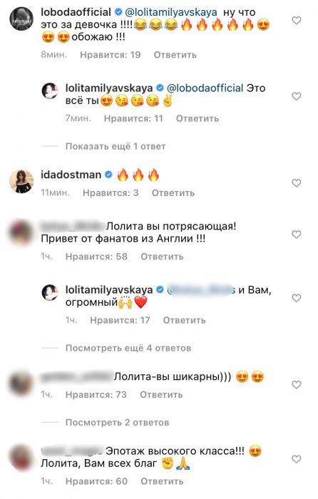This screenshot has height=499, width=318.
Task: Expand 'Показать ещё 1 ответ' replies
Action: pyautogui.click(x=116, y=146)
